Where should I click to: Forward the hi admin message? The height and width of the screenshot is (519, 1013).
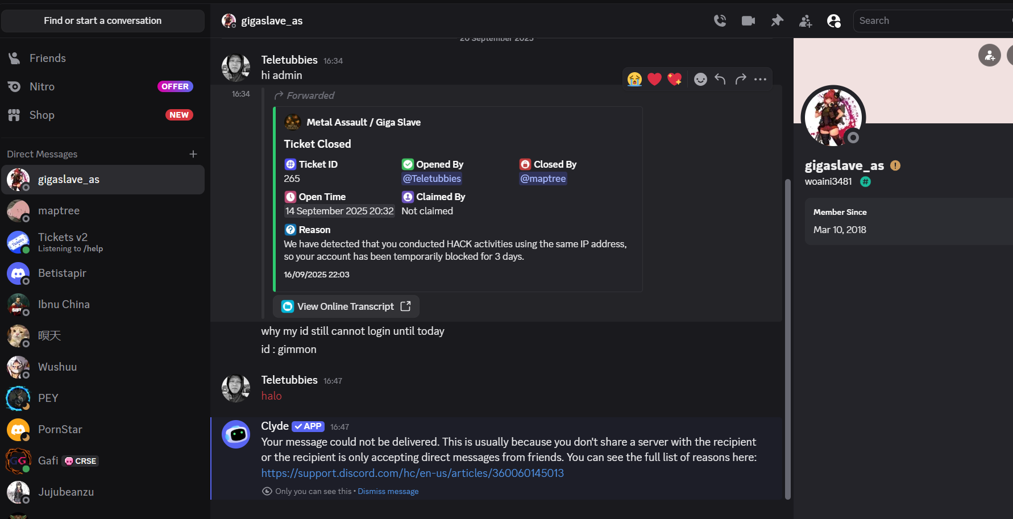coord(740,80)
